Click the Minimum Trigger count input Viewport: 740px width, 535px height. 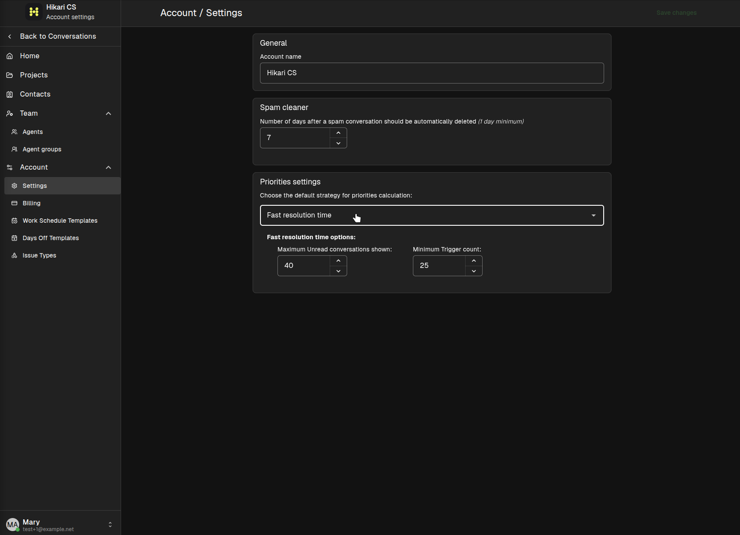pos(439,266)
